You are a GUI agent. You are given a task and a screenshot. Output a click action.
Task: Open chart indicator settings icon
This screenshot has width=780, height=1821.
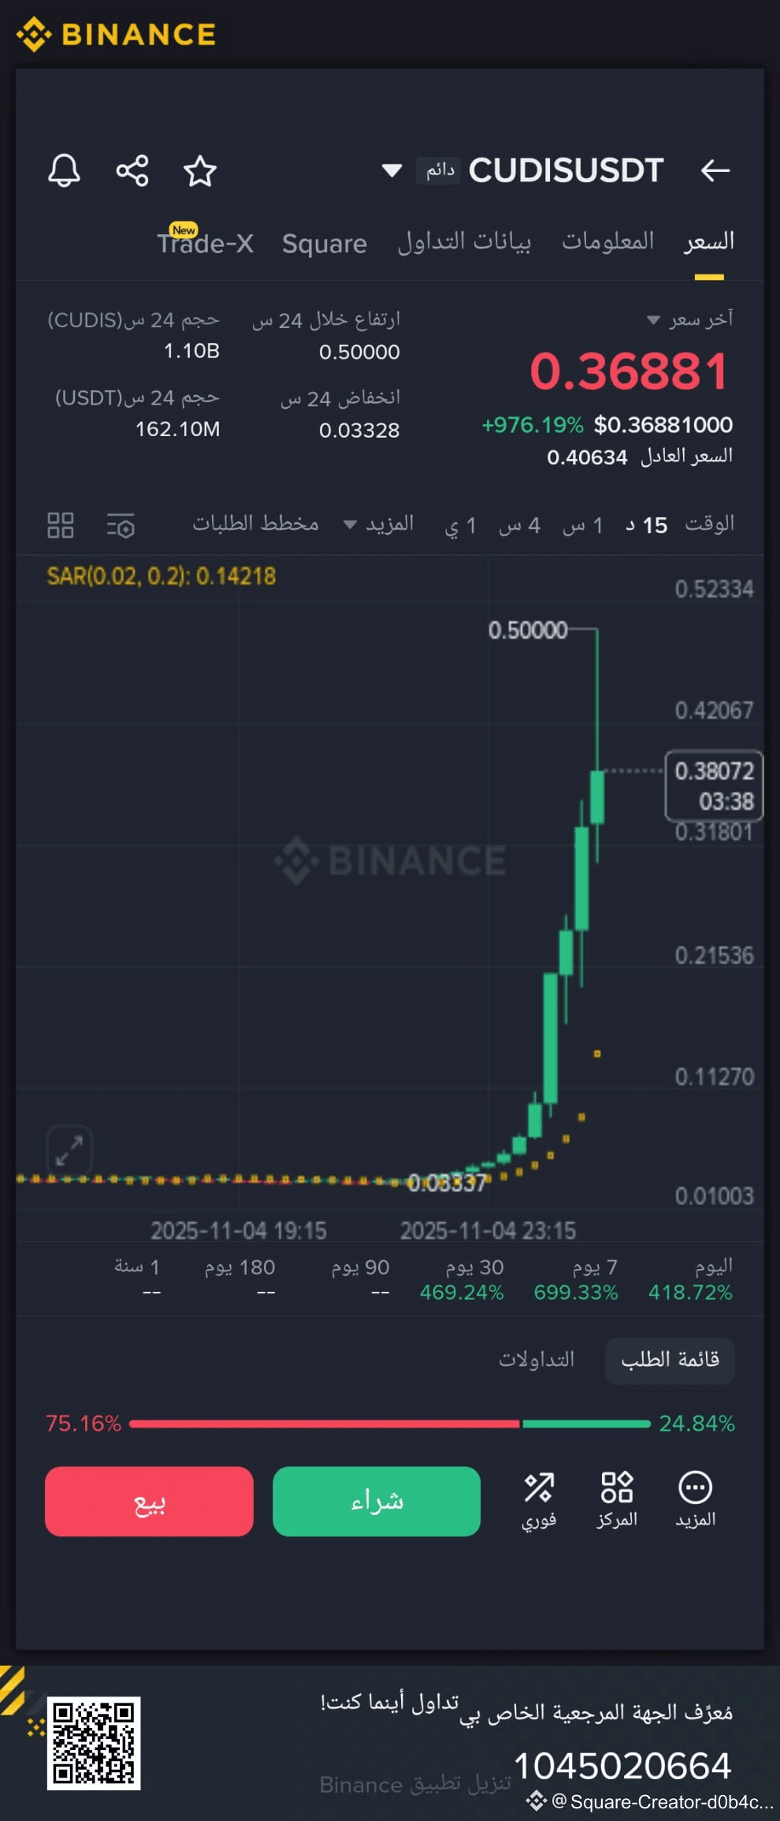tap(121, 525)
